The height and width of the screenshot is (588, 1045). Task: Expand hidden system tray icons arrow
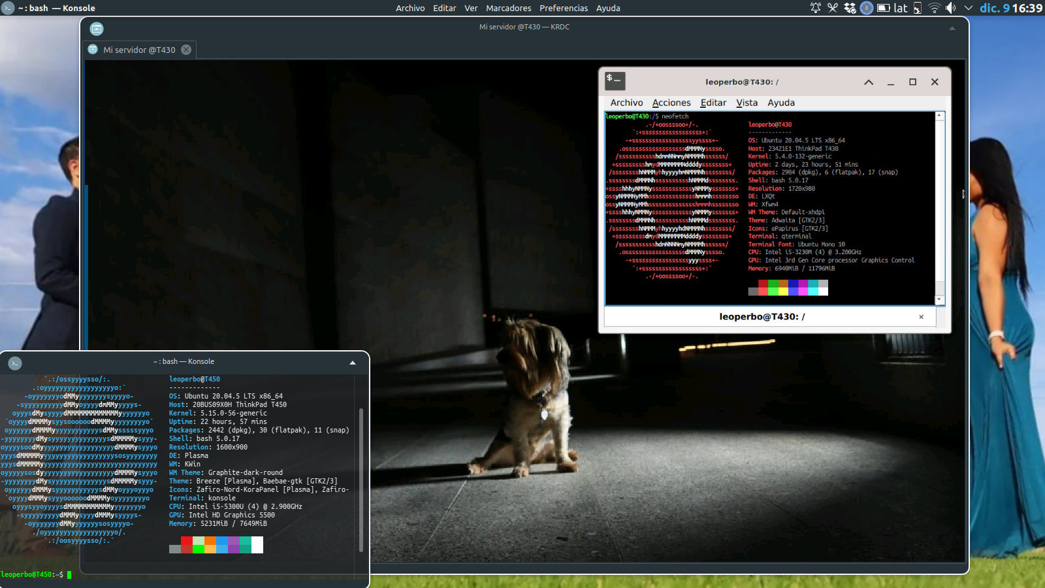[x=968, y=8]
